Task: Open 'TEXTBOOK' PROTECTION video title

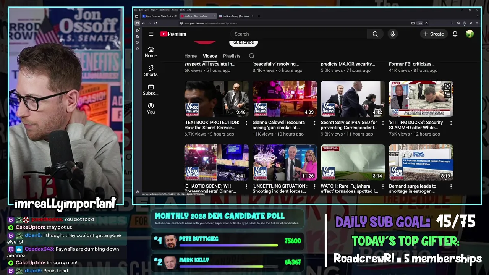Action: click(x=212, y=125)
